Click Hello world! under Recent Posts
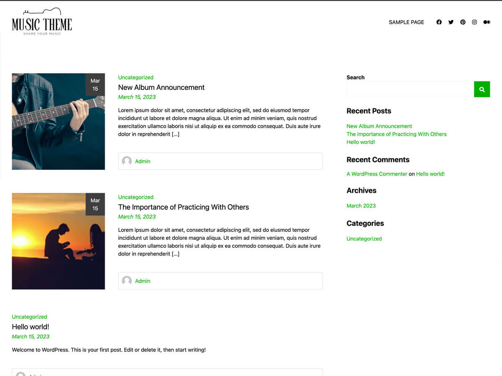Image resolution: width=502 pixels, height=376 pixels. coord(361,142)
